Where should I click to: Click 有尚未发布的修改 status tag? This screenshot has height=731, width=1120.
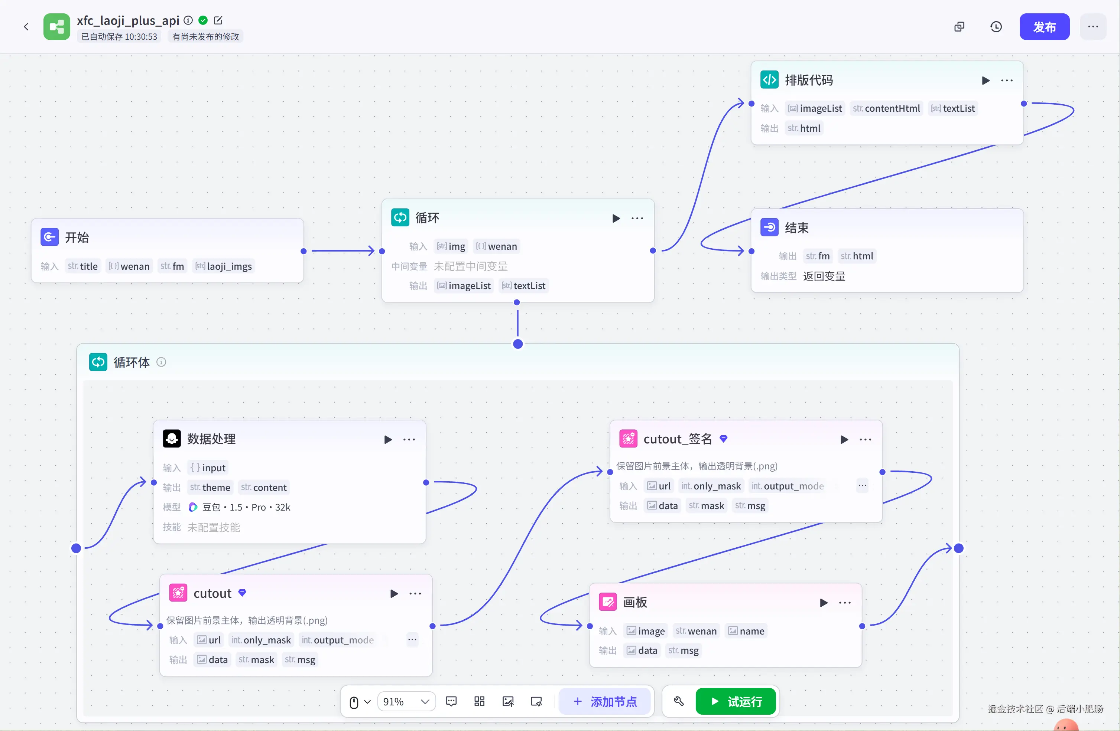click(206, 37)
